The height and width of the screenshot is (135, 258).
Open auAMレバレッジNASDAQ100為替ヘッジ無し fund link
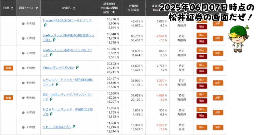coord(69,38)
